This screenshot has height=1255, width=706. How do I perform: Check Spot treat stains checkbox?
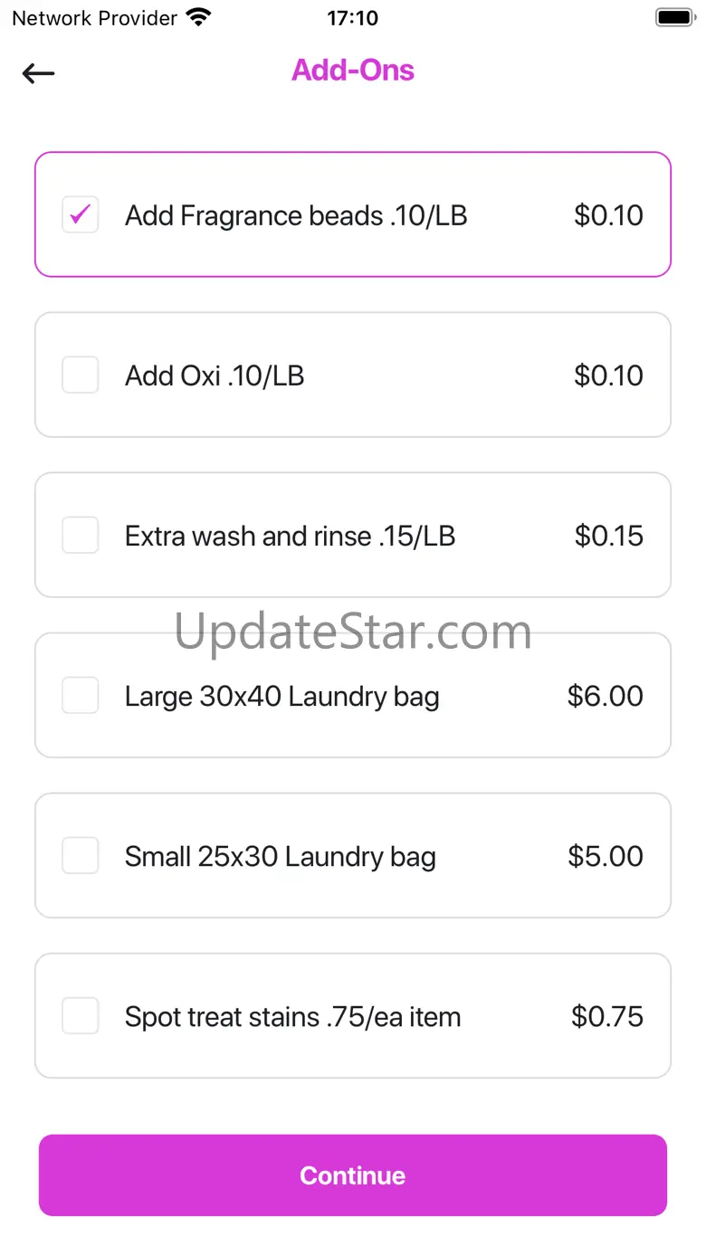click(81, 1015)
